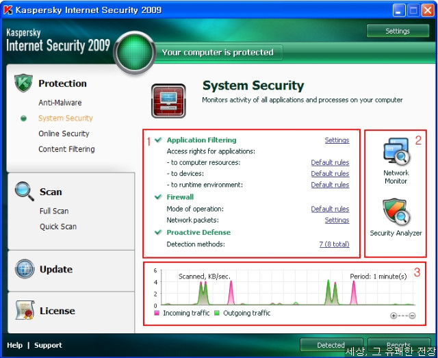Click the Detected button

[331, 345]
